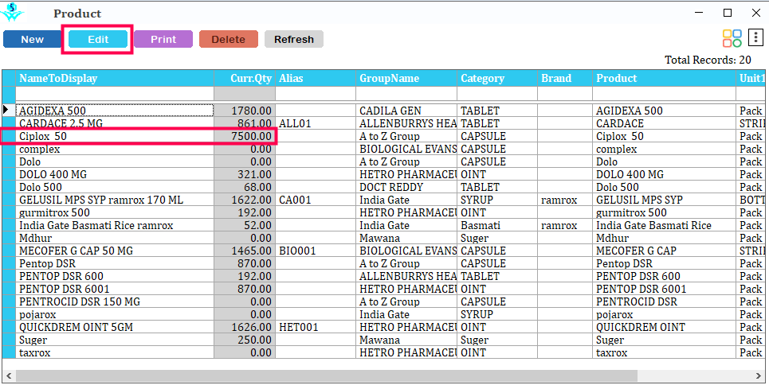Click the Basmati category cell
Screen dimensions: 769x389
[496, 225]
